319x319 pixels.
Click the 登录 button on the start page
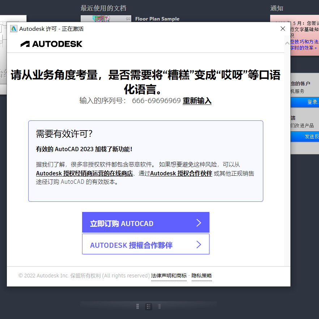[x=305, y=102]
